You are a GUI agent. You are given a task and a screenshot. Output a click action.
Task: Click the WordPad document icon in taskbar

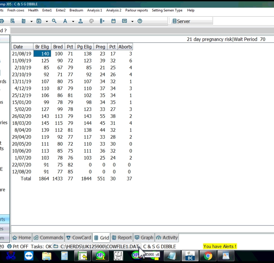click(x=226, y=256)
